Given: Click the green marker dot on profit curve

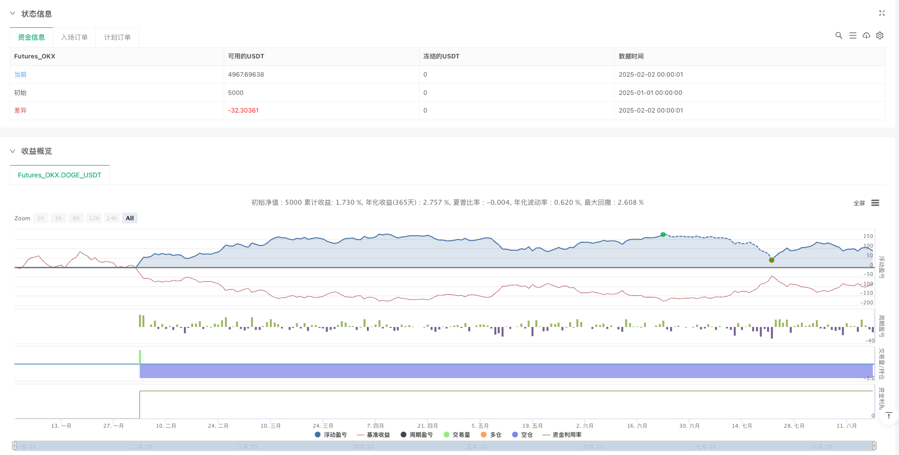Looking at the screenshot, I should pos(663,235).
